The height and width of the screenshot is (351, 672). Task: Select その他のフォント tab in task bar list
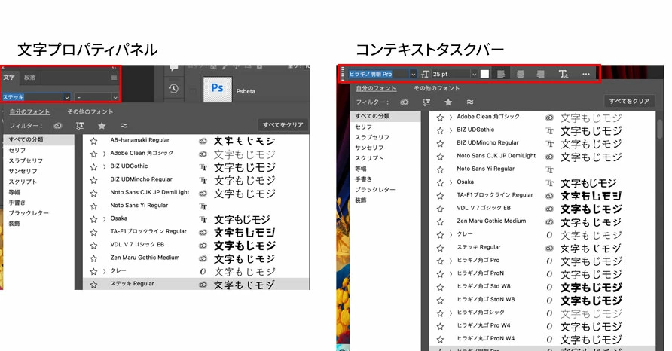click(436, 88)
